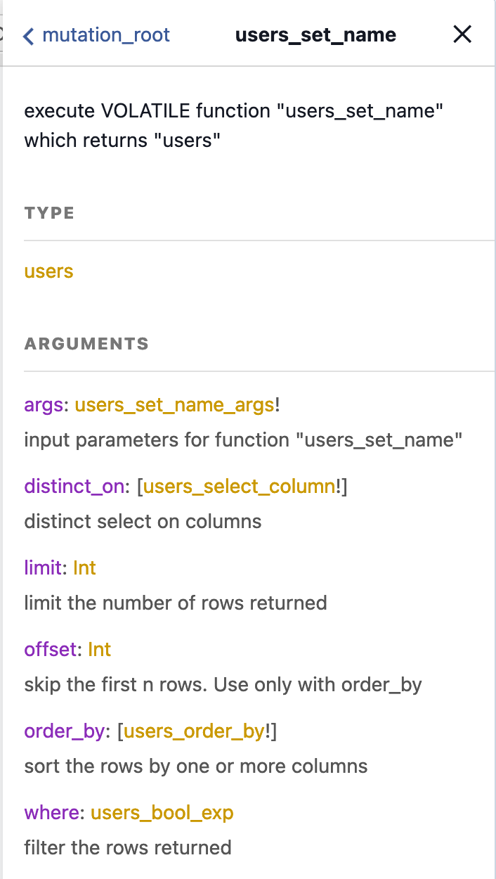Open the Int type for the limit argument
496x879 pixels.
click(84, 567)
